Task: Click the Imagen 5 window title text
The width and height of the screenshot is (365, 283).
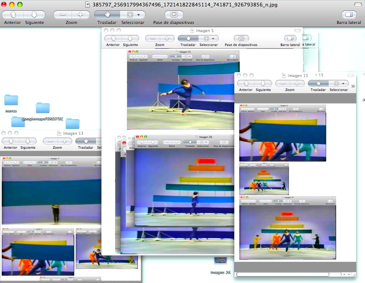Action: 204,31
